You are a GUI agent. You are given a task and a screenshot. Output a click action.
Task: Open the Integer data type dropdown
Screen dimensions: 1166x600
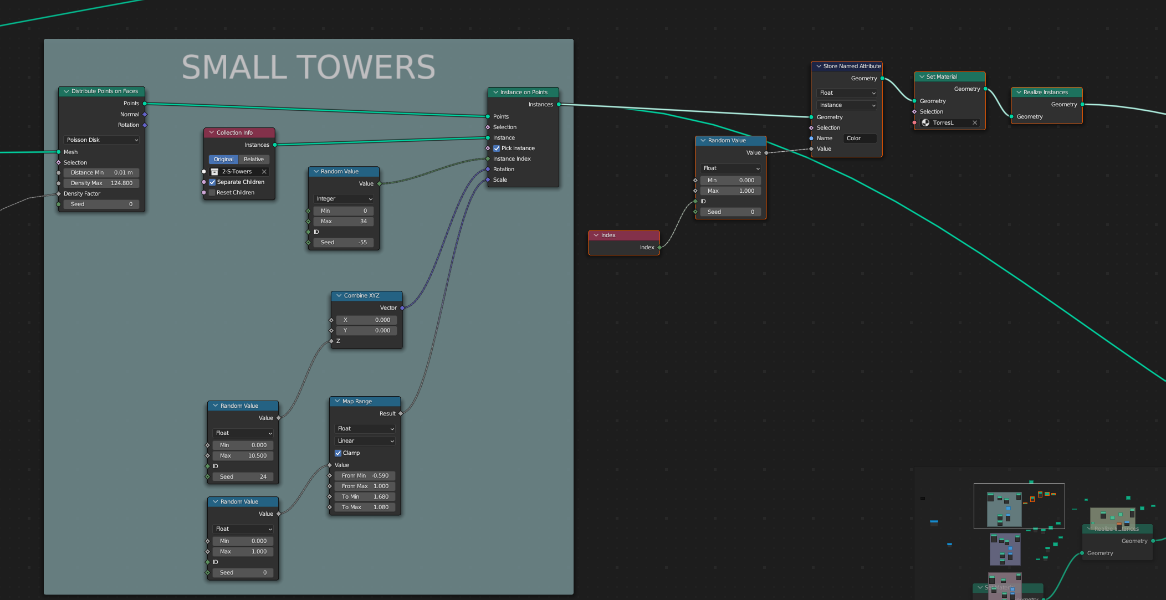[344, 199]
